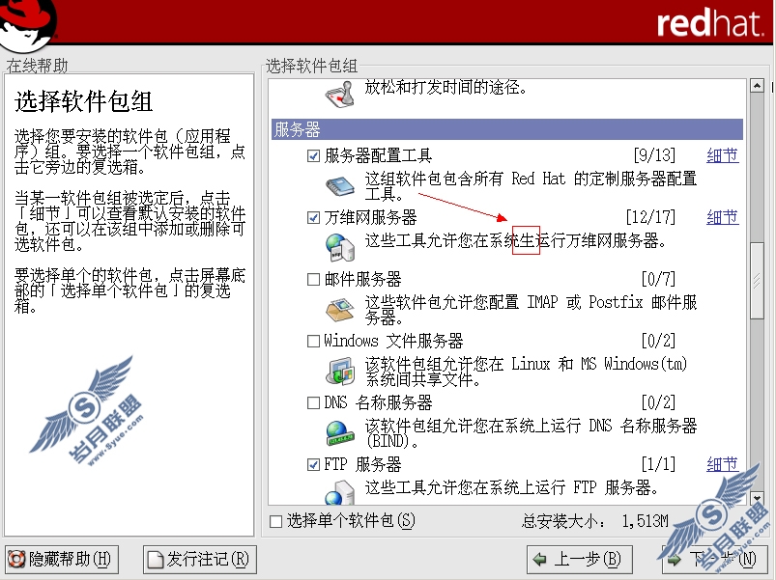
Task: Click the Windows file server icon
Action: pos(340,371)
